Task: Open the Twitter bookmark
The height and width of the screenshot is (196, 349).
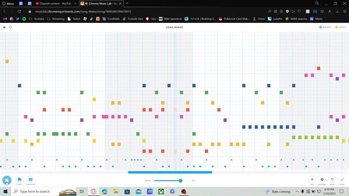Action: coord(18,19)
